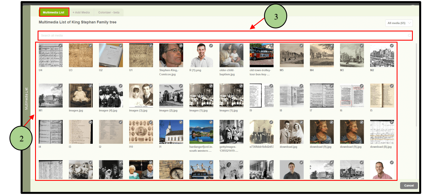Viewport: 422px width, 195px height.
Task: Switch to the Multimedia List tab
Action: click(54, 13)
